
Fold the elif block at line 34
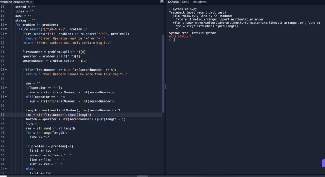(6, 97)
